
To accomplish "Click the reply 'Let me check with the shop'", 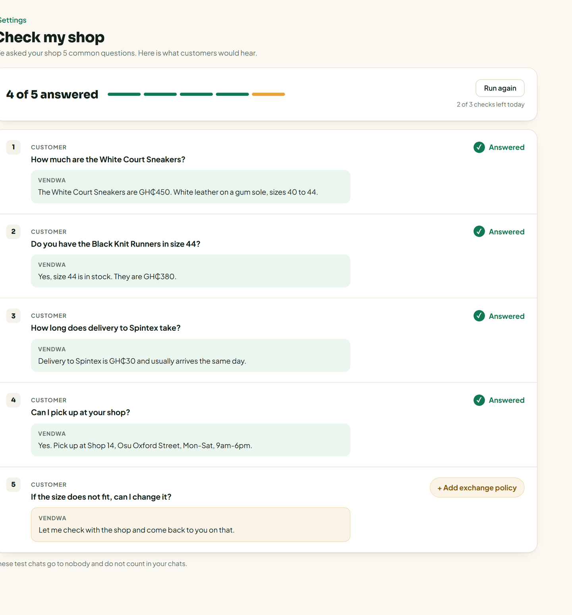I will click(191, 524).
